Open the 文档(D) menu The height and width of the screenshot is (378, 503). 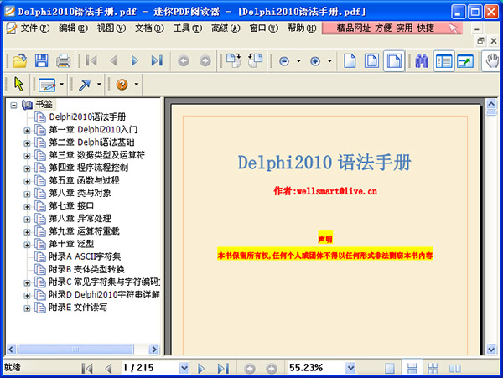(149, 28)
